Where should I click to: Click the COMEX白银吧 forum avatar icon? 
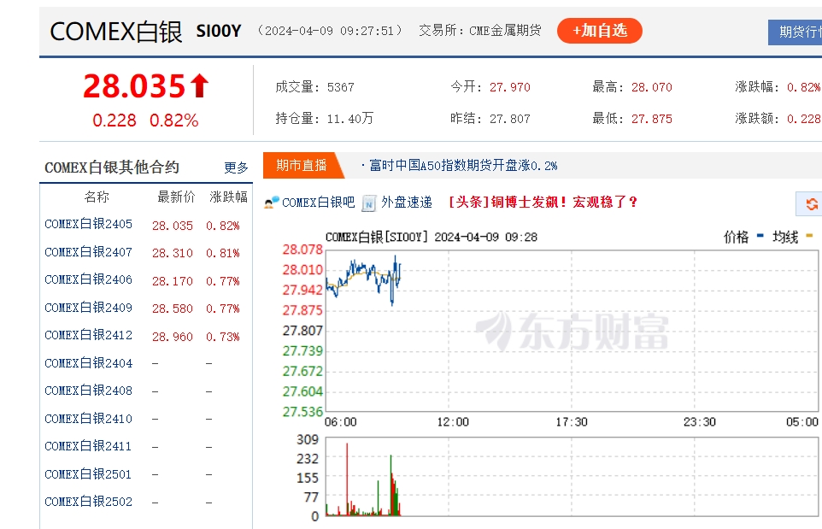(270, 203)
